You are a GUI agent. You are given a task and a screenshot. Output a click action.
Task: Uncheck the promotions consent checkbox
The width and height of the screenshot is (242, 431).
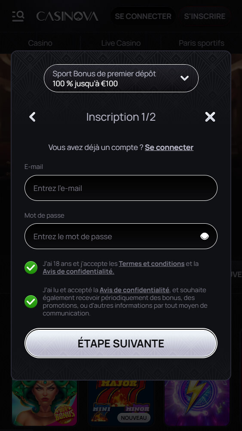point(31,302)
